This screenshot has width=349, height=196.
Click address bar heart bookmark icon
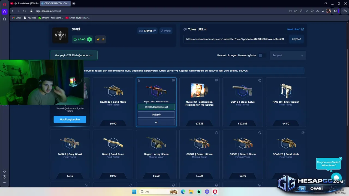[x=312, y=11]
